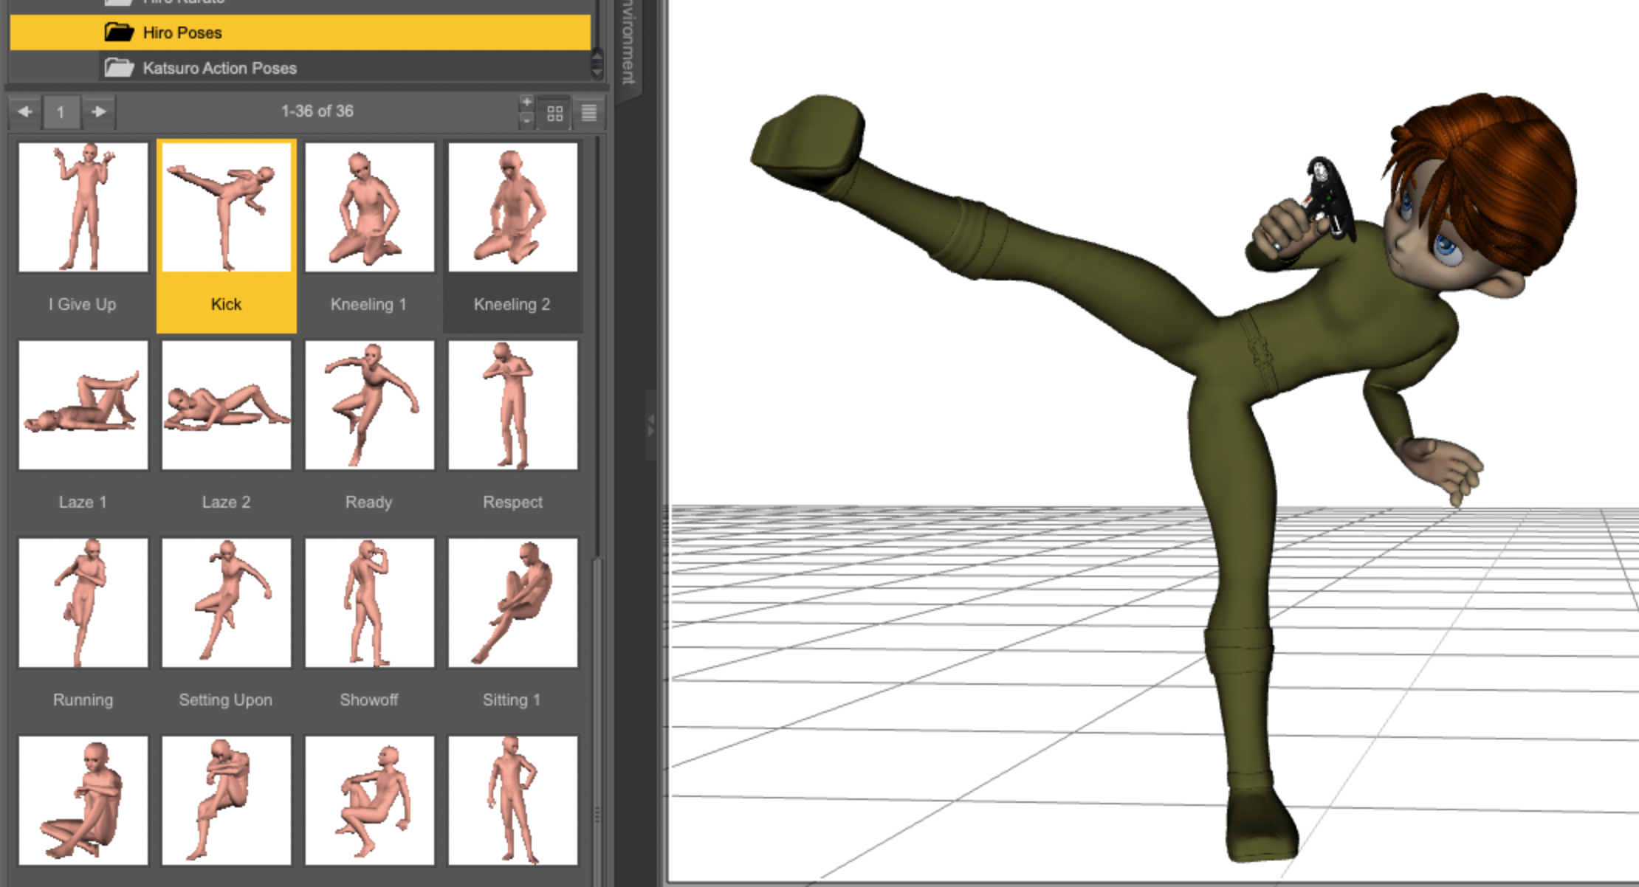The width and height of the screenshot is (1639, 887).
Task: Open the Katsuro Action Poses folder
Action: 219,69
